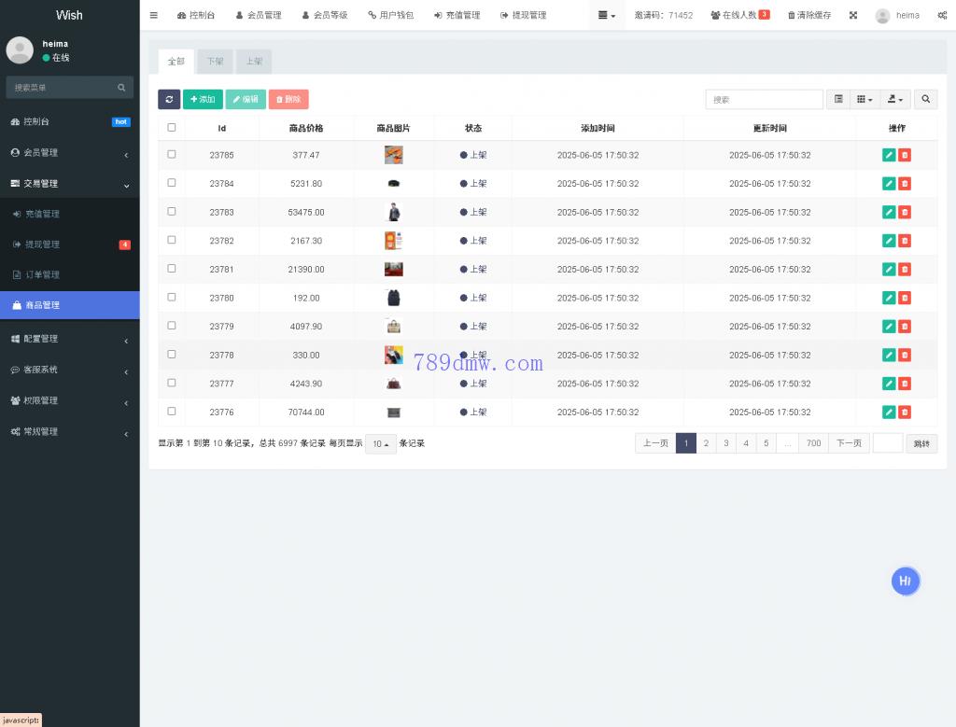Open the blue Hi chat bubble
The width and height of the screenshot is (956, 727).
click(905, 580)
